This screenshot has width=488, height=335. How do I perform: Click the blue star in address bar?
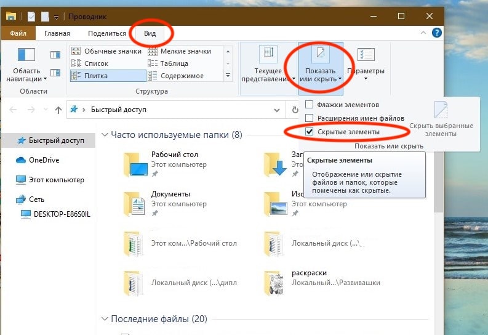pyautogui.click(x=74, y=109)
